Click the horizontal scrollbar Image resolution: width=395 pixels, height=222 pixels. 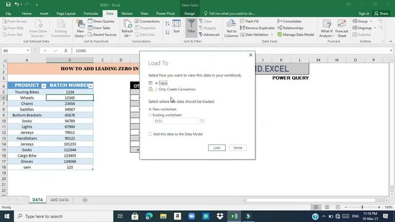pyautogui.click(x=311, y=200)
